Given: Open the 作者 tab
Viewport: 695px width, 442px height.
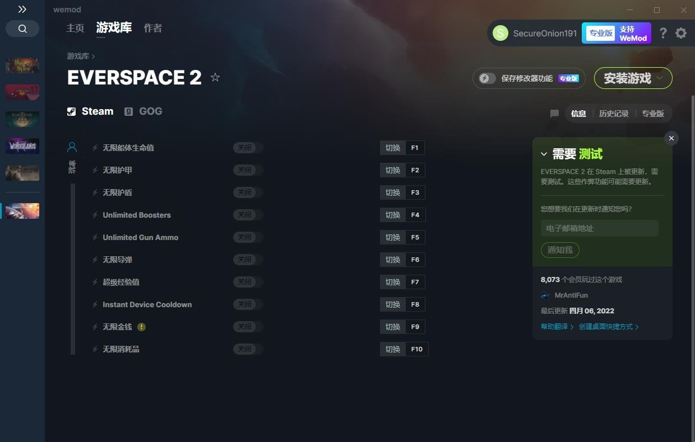Looking at the screenshot, I should (153, 28).
